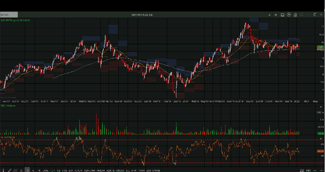Click the info icon in bottom toolbar
Viewport: 325px width, 172px height.
(2, 170)
